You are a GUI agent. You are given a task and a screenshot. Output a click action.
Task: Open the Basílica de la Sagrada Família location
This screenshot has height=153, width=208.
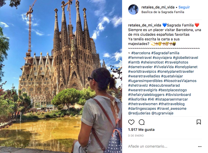coord(163,12)
